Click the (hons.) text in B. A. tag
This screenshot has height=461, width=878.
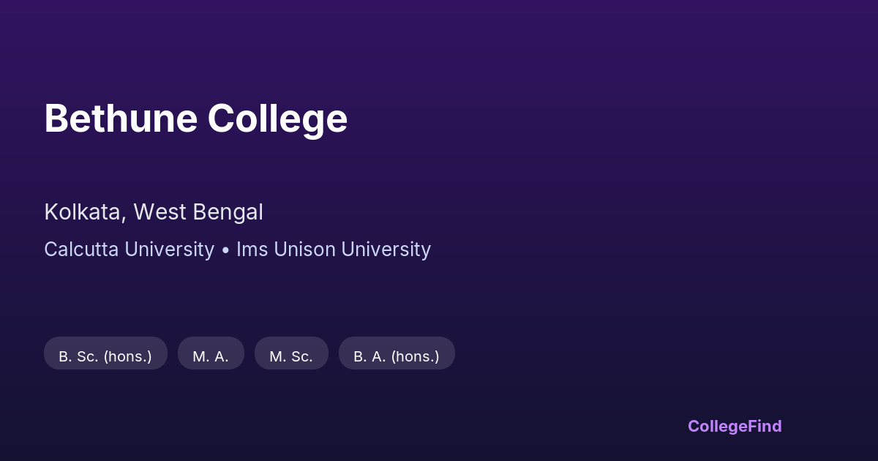[x=416, y=356]
